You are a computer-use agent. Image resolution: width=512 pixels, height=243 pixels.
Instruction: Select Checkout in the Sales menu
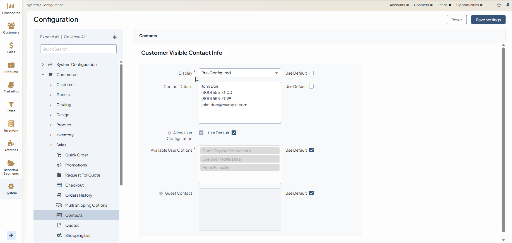[x=74, y=185]
